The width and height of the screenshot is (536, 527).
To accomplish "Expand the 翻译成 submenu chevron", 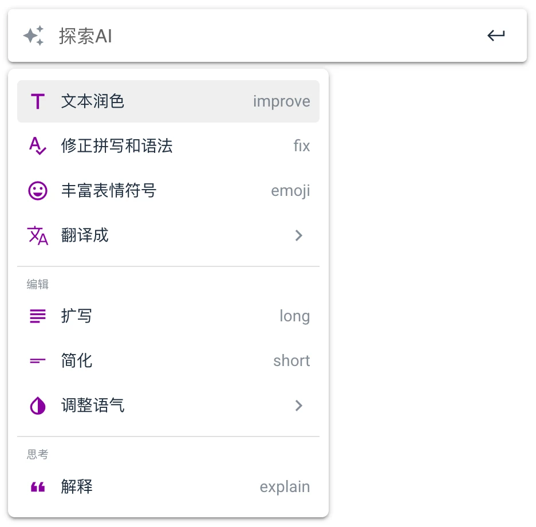I will [299, 235].
